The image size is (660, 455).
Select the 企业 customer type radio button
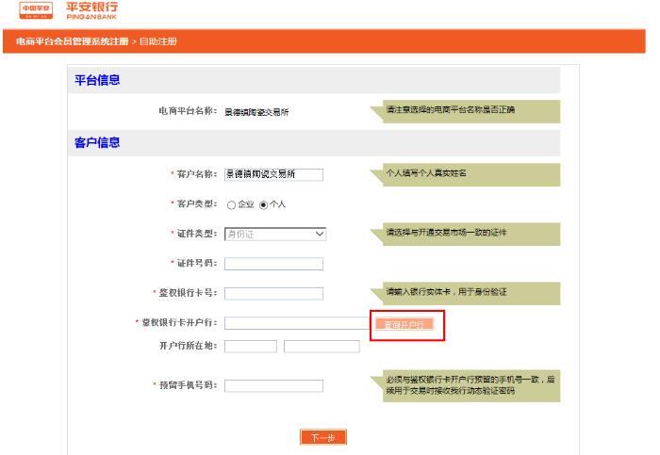tap(231, 203)
